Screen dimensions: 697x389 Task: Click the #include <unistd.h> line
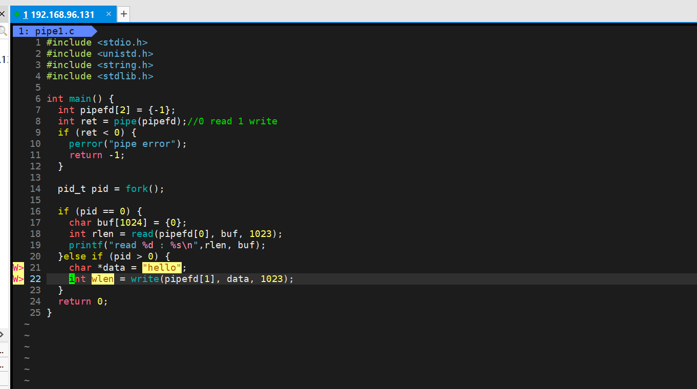tap(100, 54)
